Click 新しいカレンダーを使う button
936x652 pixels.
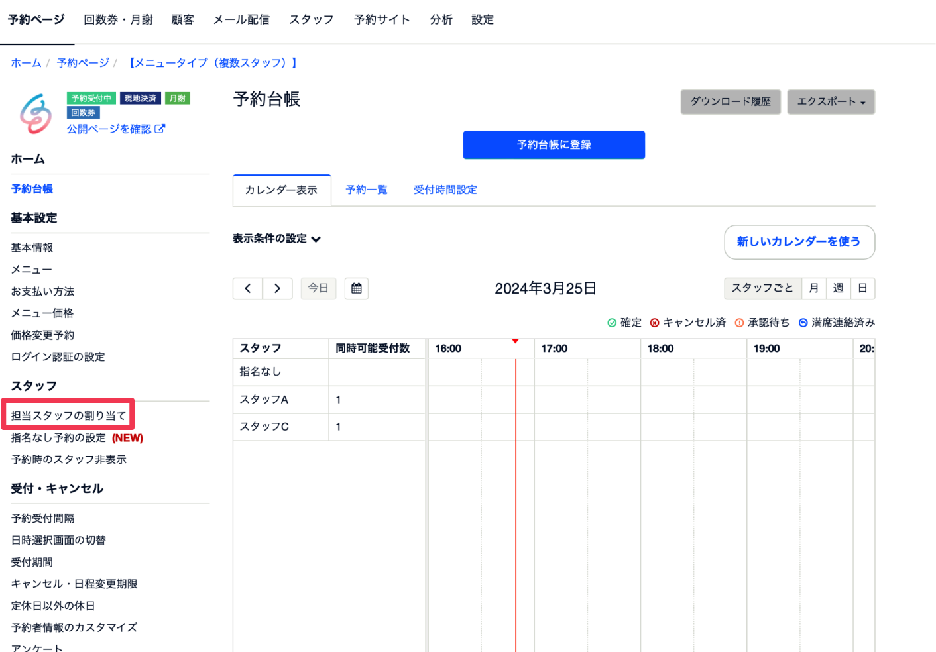click(799, 242)
